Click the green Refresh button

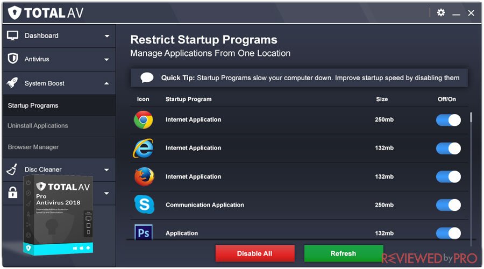click(344, 253)
